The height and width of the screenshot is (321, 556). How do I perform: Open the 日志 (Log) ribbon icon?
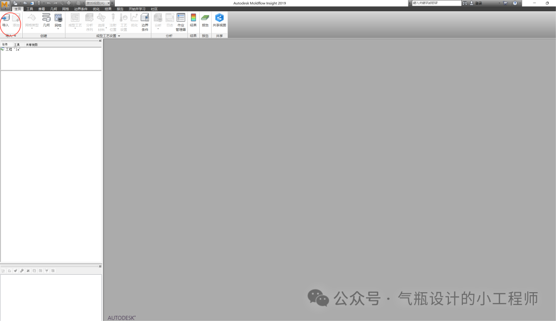[170, 20]
